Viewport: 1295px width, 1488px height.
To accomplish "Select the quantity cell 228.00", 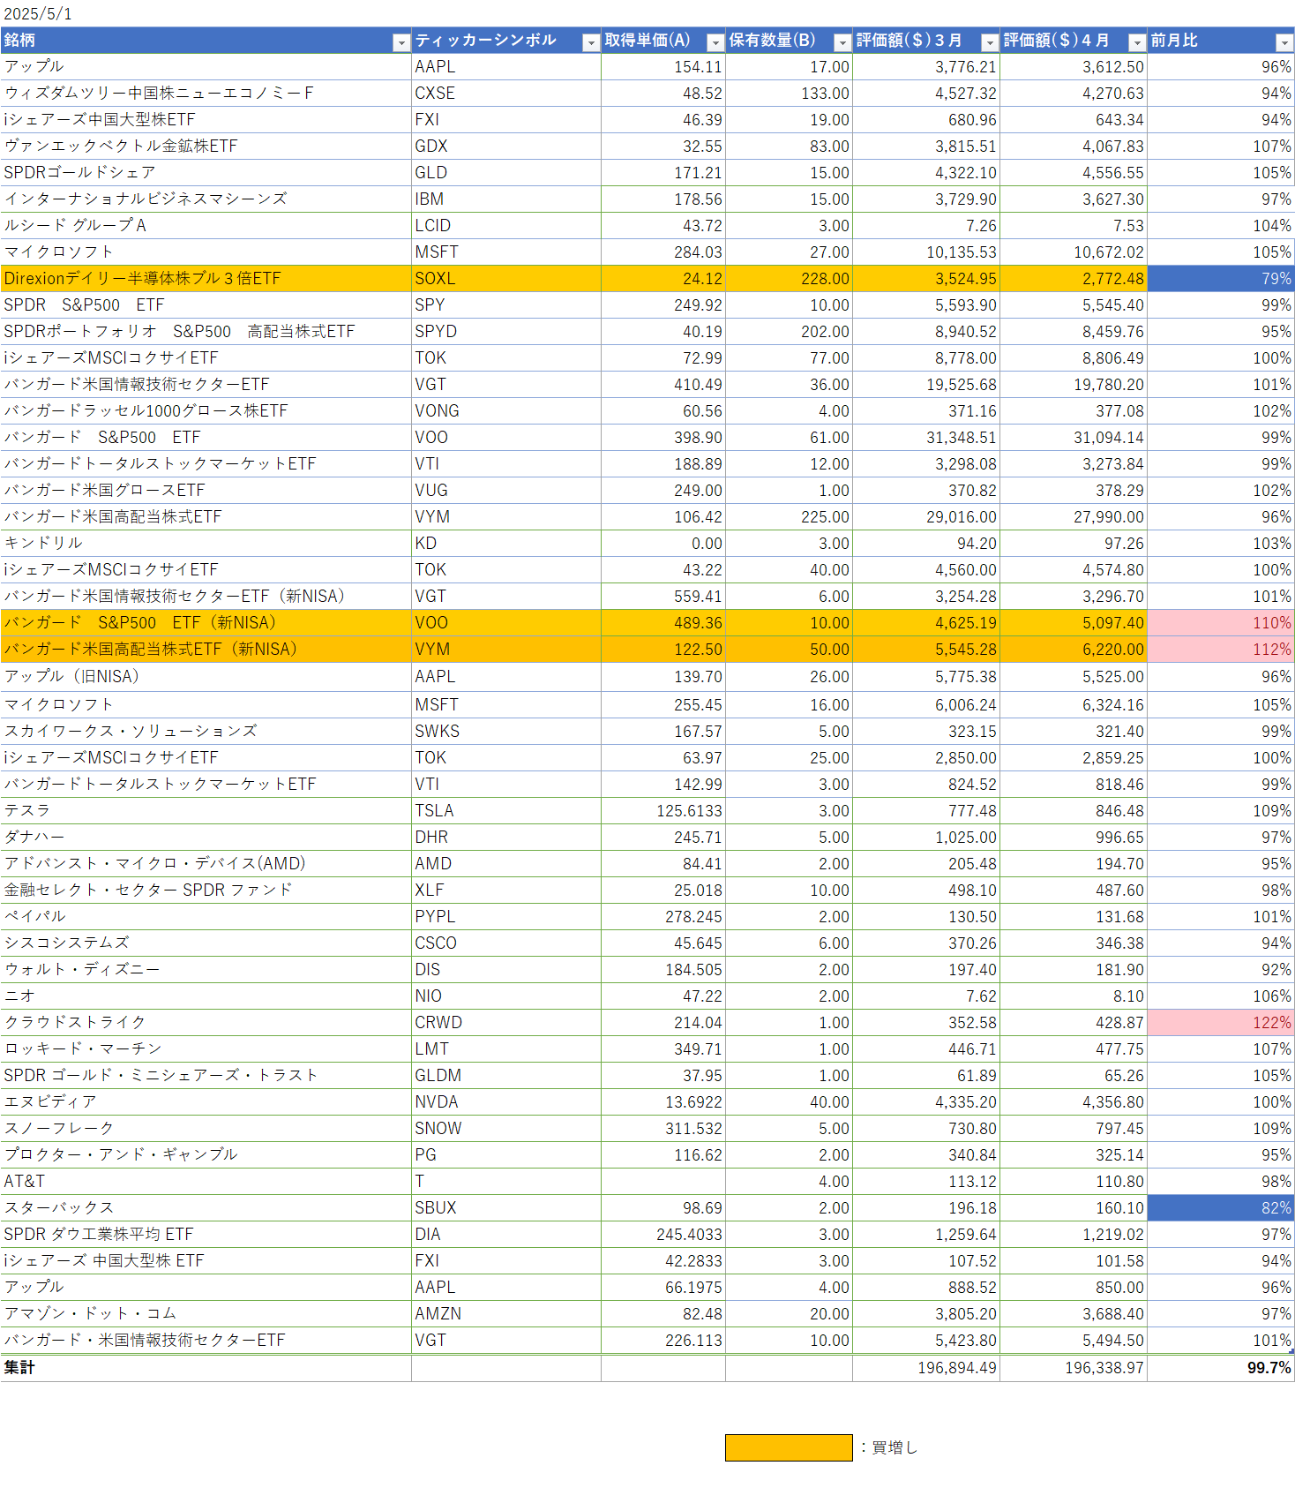I will click(789, 279).
